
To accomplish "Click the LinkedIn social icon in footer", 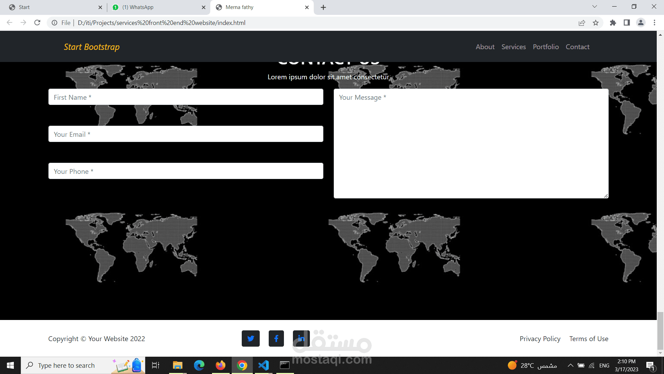I will click(301, 338).
